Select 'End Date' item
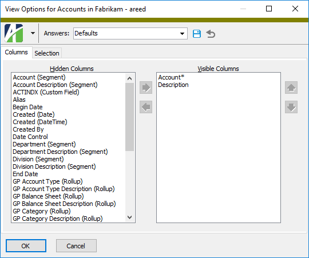 25,174
